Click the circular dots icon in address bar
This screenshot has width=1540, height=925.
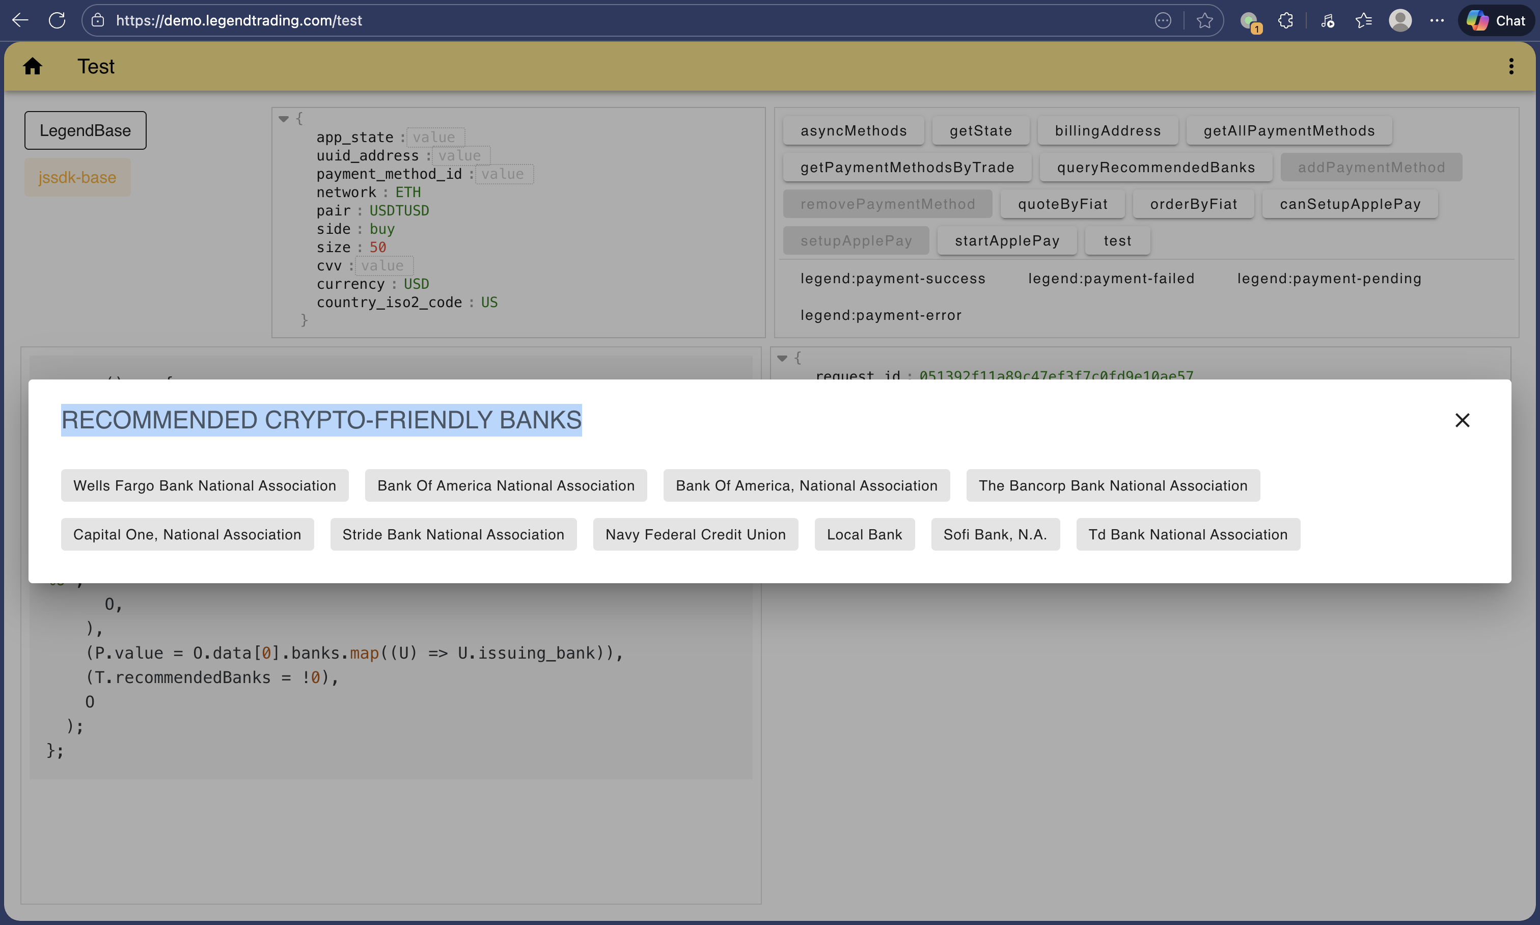pyautogui.click(x=1163, y=20)
